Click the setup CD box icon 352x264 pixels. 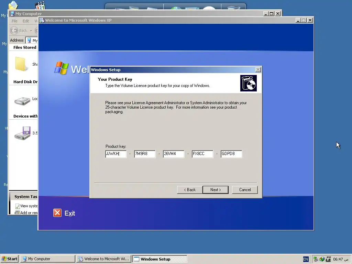pos(248,83)
